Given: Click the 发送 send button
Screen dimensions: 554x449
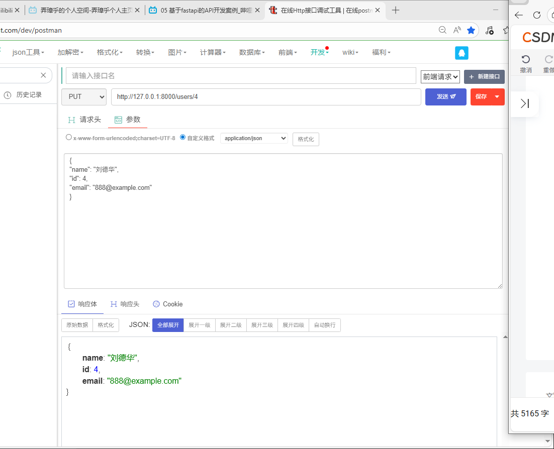Looking at the screenshot, I should (x=445, y=97).
